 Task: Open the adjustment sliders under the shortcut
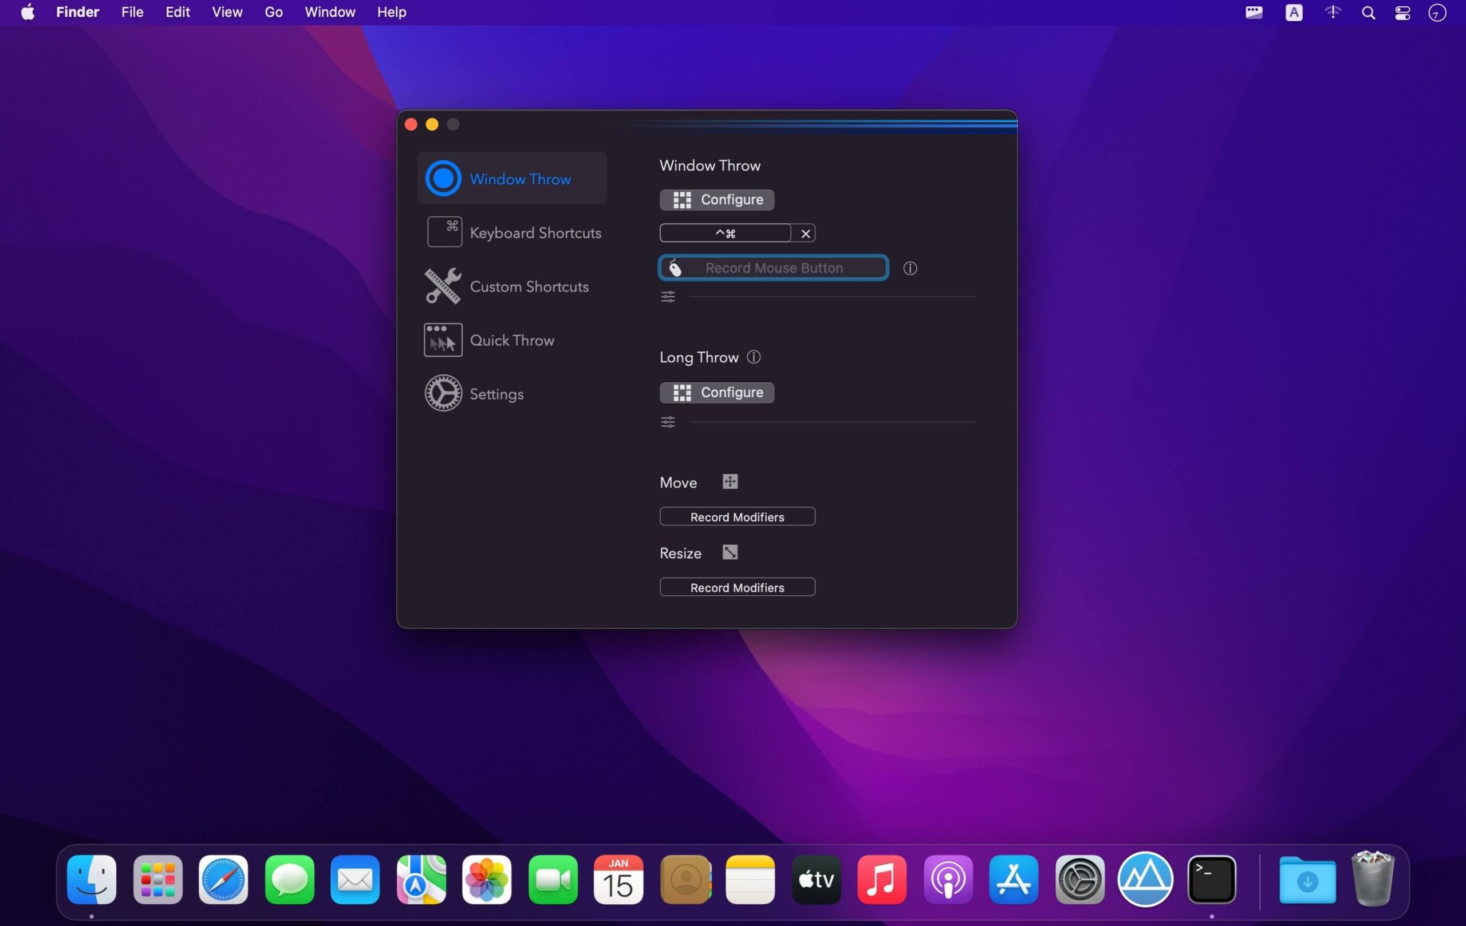pyautogui.click(x=667, y=297)
